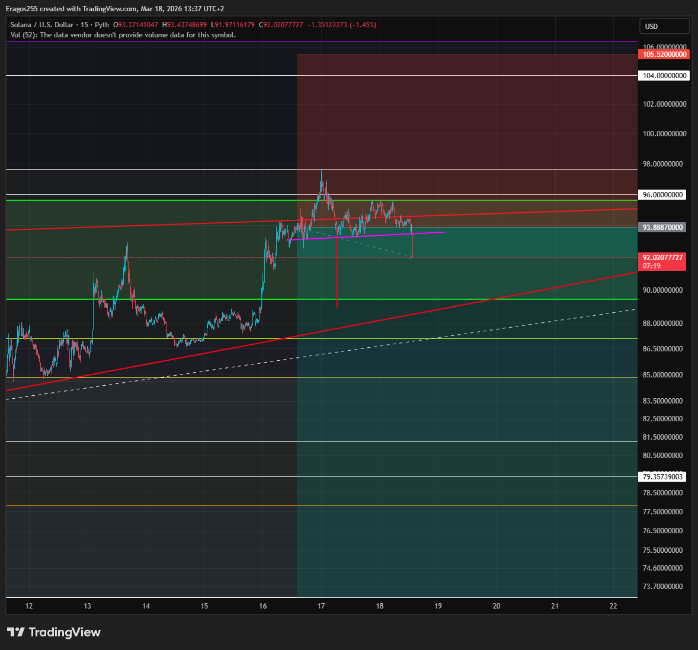The width and height of the screenshot is (698, 650).
Task: Click the 81.50000000 price scale value
Action: (662, 437)
